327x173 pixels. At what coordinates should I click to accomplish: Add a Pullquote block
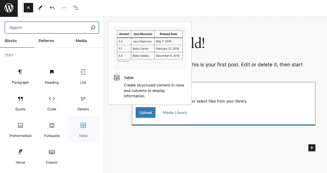(x=52, y=130)
